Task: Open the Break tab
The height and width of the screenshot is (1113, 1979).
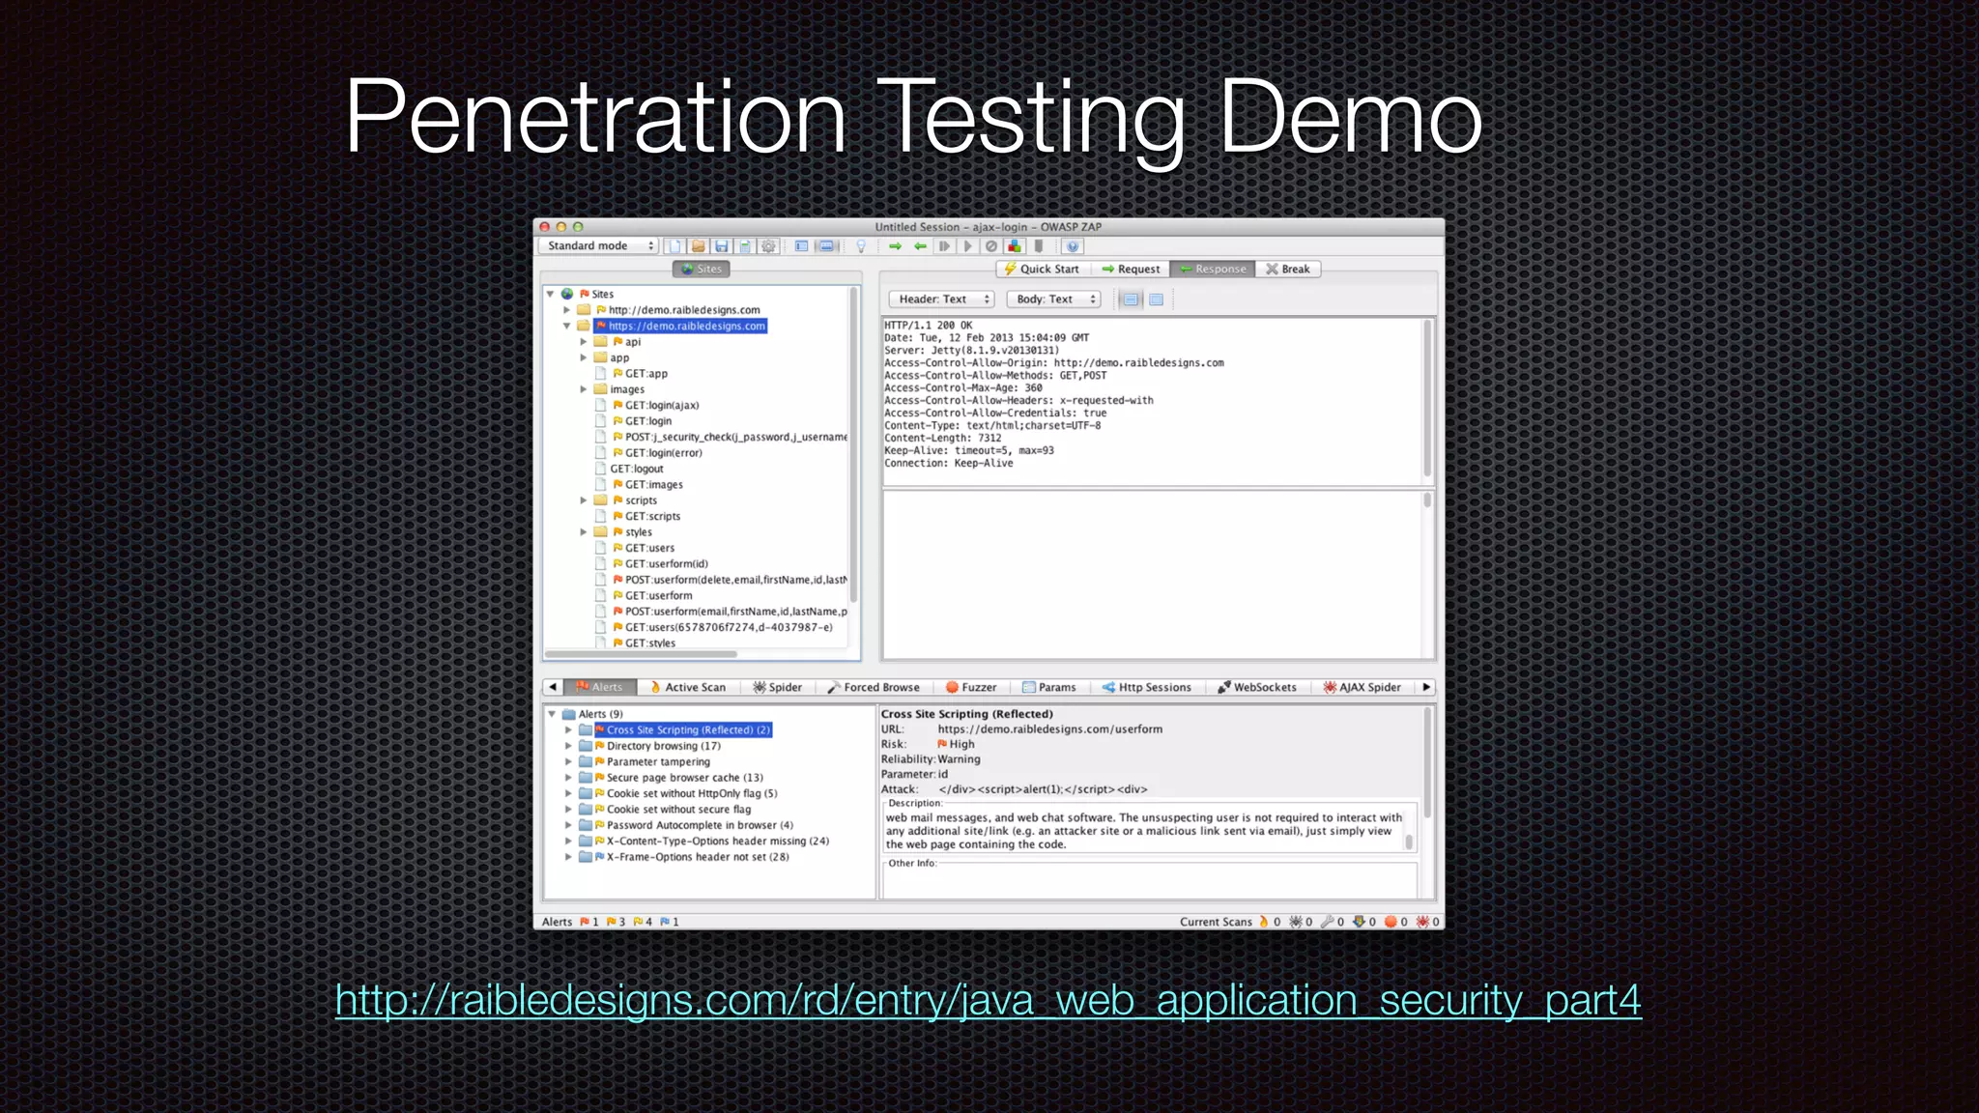Action: (1287, 270)
